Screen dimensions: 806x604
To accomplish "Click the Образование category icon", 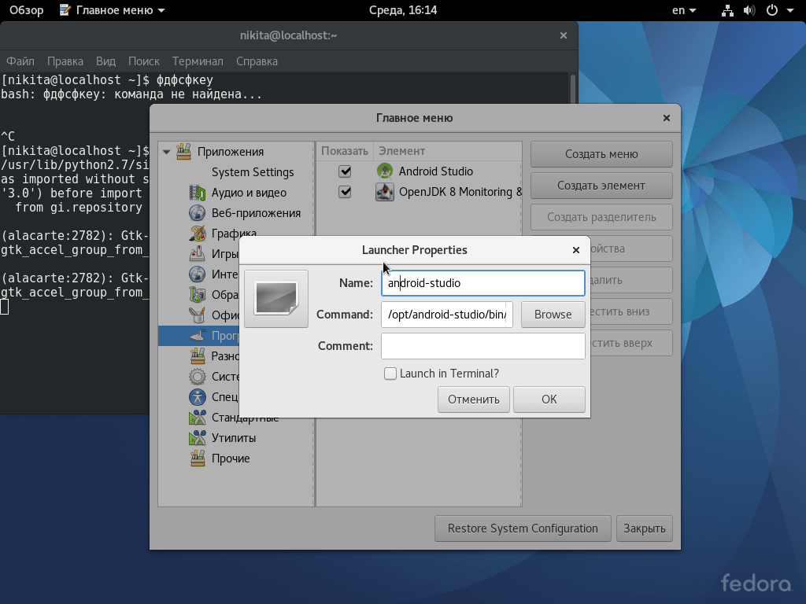I will click(x=197, y=295).
